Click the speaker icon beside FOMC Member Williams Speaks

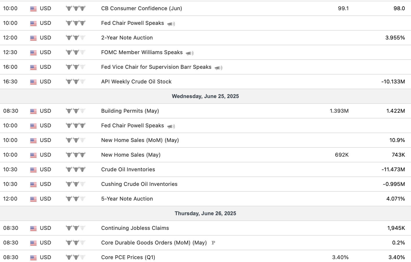[190, 53]
